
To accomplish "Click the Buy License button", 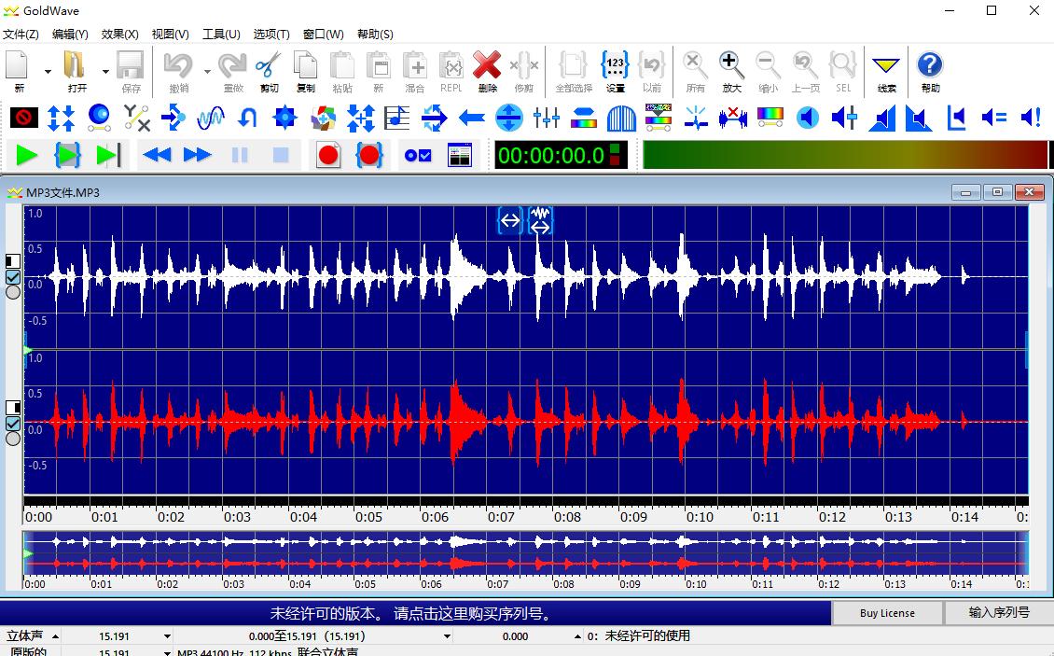I will (886, 613).
